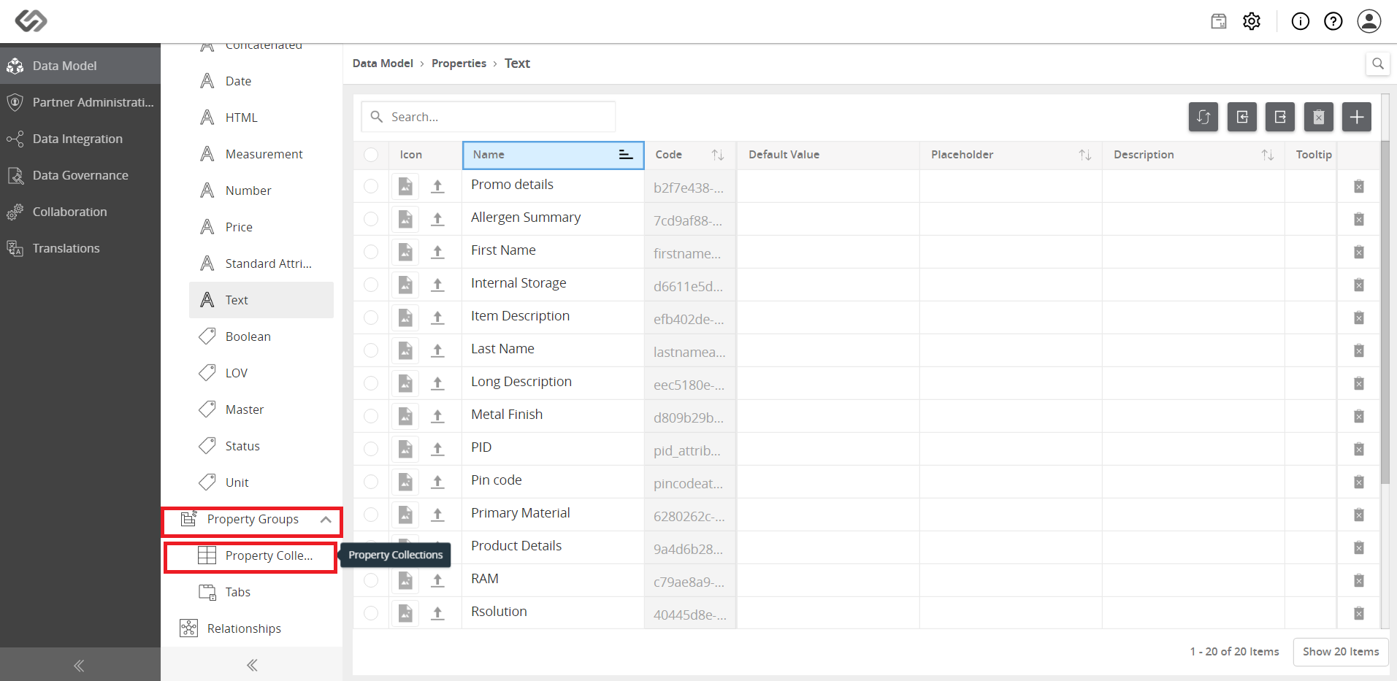Sort the table by the Code column
The height and width of the screenshot is (681, 1397).
[718, 155]
